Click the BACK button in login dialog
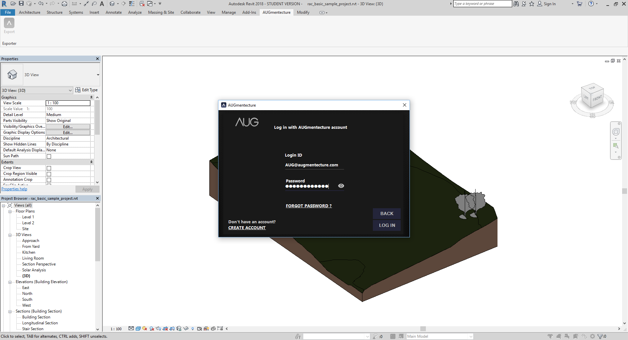Screen dimensions: 628x340 click(x=387, y=213)
